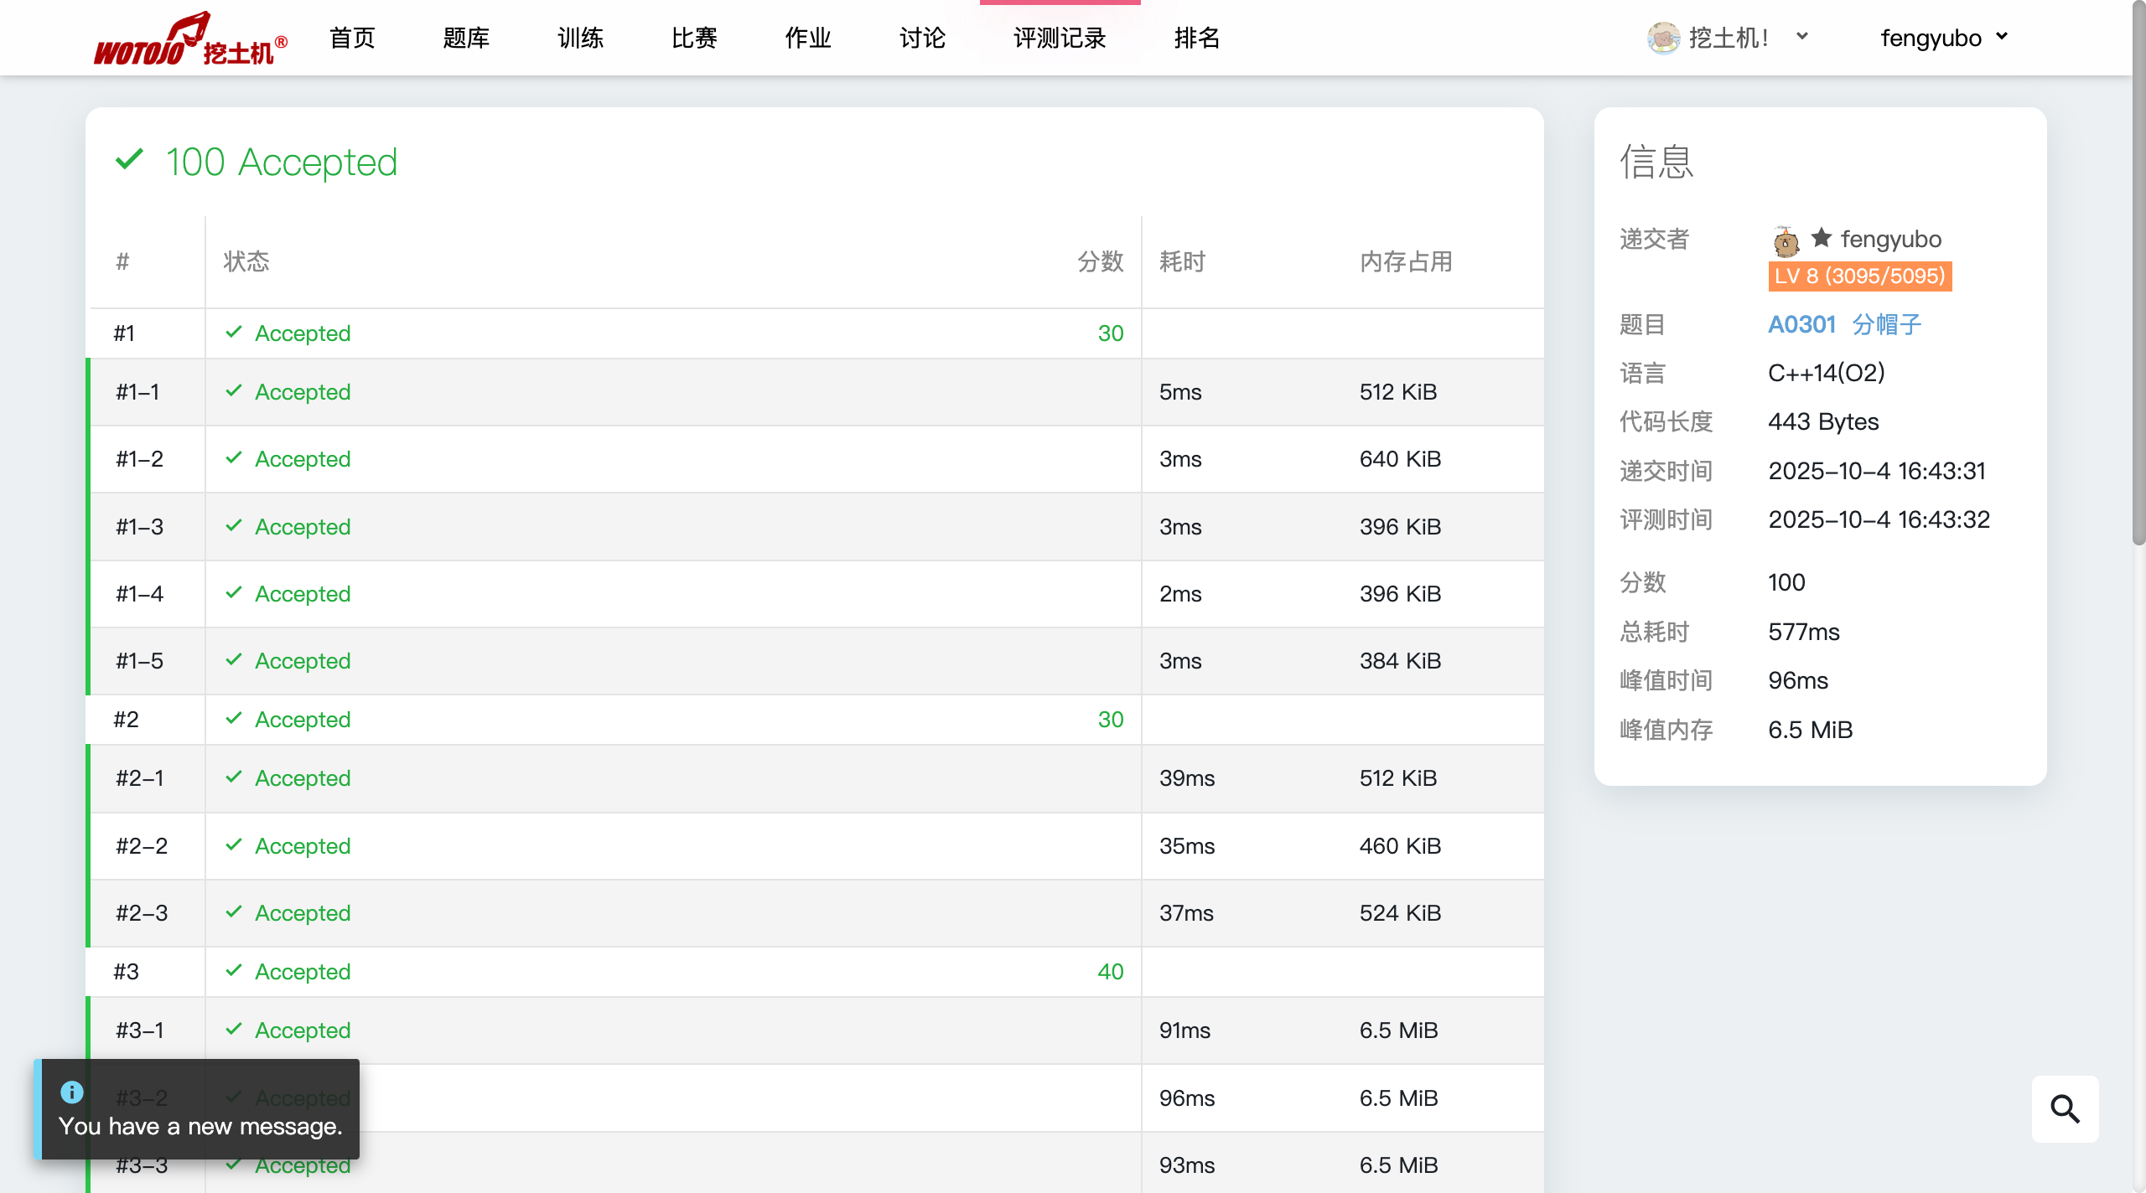Click the magnifier search icon
This screenshot has height=1193, width=2146.
coord(2065,1108)
